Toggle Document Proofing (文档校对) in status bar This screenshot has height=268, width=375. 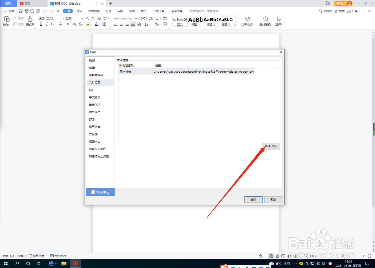click(58, 256)
